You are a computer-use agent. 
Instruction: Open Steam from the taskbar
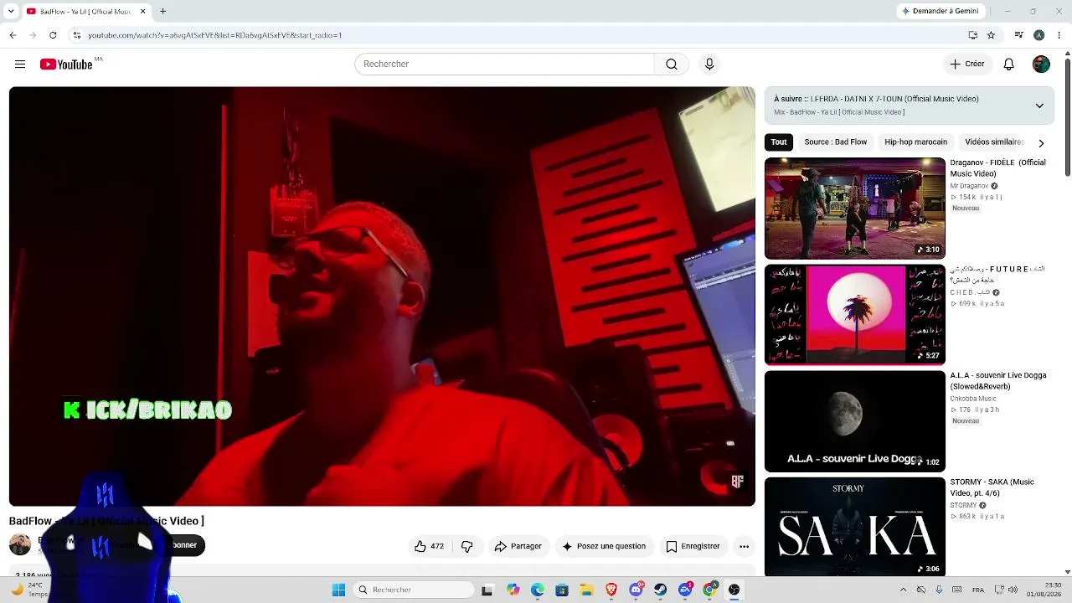pos(661,590)
